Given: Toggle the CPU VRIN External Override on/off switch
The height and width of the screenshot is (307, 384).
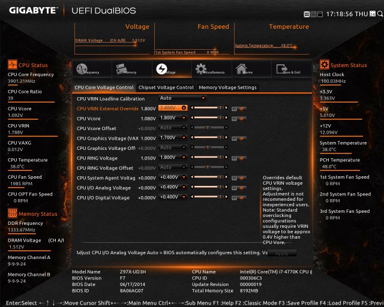Looking at the screenshot, I should click(x=239, y=109).
